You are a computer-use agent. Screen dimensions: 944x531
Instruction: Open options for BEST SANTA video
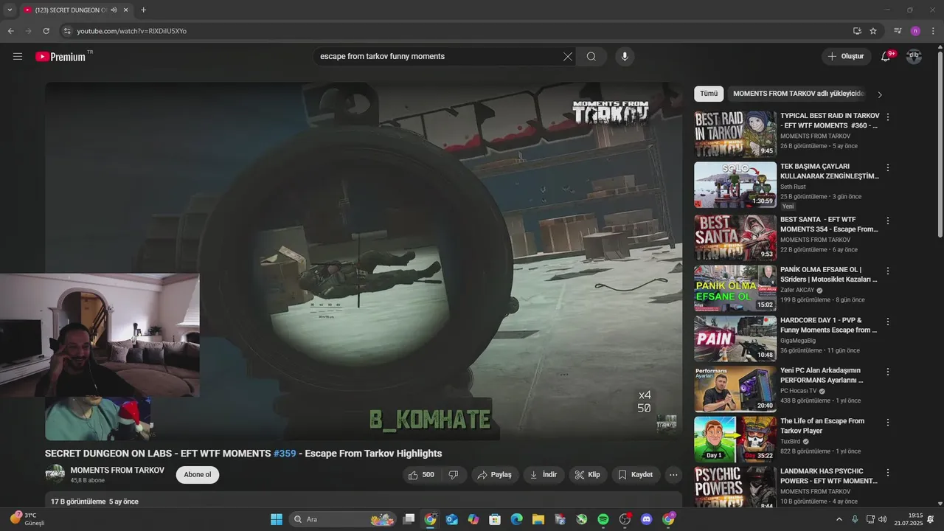[888, 221]
